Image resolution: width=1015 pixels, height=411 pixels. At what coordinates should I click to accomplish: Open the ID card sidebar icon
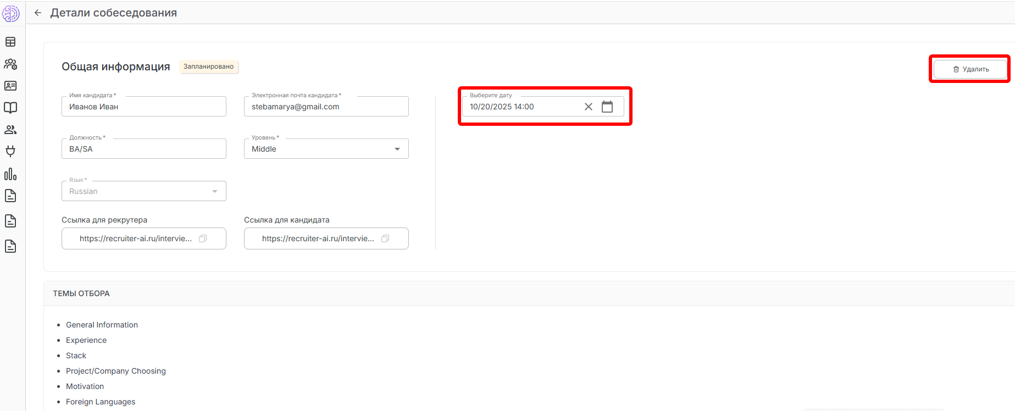pos(10,86)
